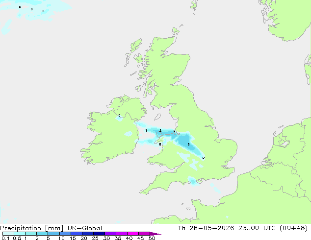311x240 pixels.
Task: Select the legend swatch between 45 and 50
Action: pos(144,234)
